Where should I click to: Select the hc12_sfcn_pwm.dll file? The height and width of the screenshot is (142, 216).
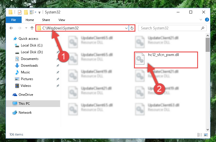click(166, 60)
